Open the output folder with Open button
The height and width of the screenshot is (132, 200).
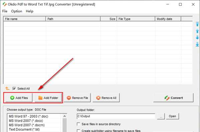[x=172, y=116]
